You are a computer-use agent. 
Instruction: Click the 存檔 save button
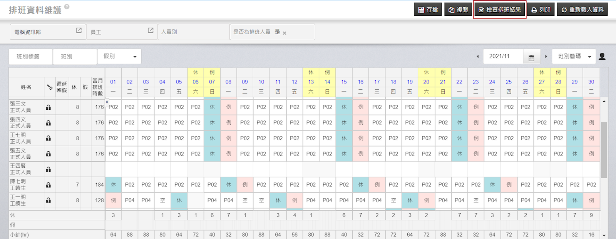click(428, 10)
